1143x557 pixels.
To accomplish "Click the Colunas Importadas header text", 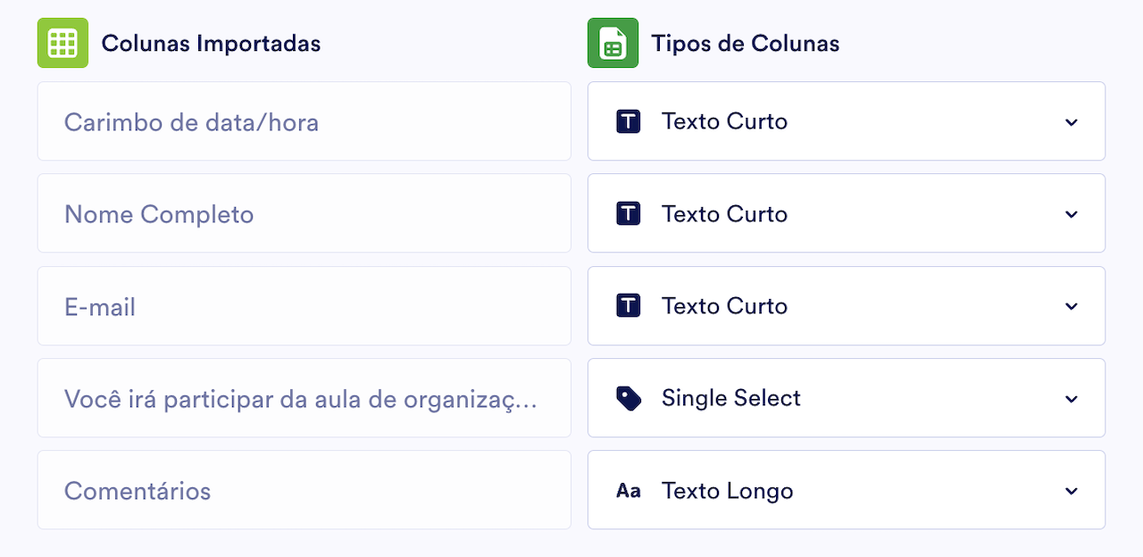I will pyautogui.click(x=211, y=42).
